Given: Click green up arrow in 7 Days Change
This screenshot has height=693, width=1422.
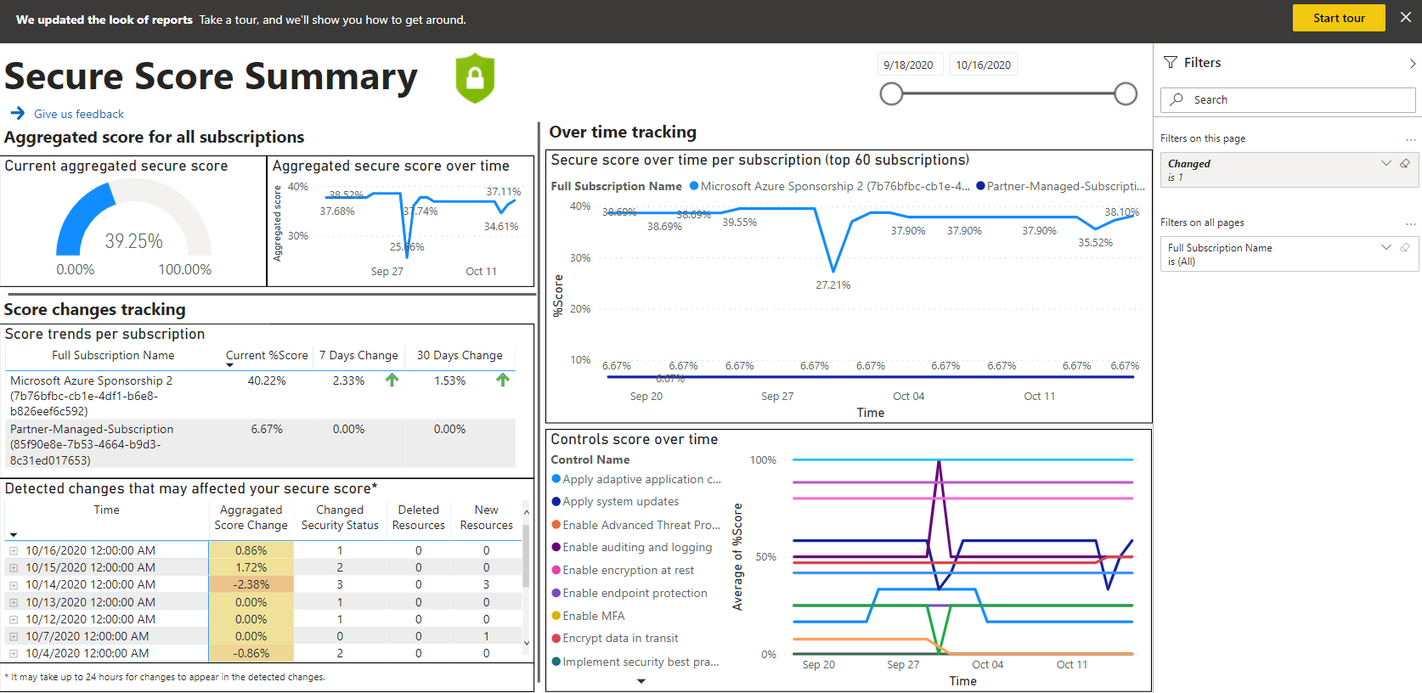Looking at the screenshot, I should click(x=392, y=380).
